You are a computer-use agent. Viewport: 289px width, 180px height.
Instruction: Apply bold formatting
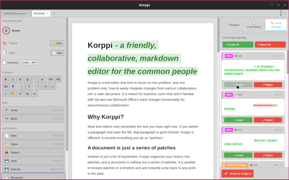pyautogui.click(x=6, y=79)
